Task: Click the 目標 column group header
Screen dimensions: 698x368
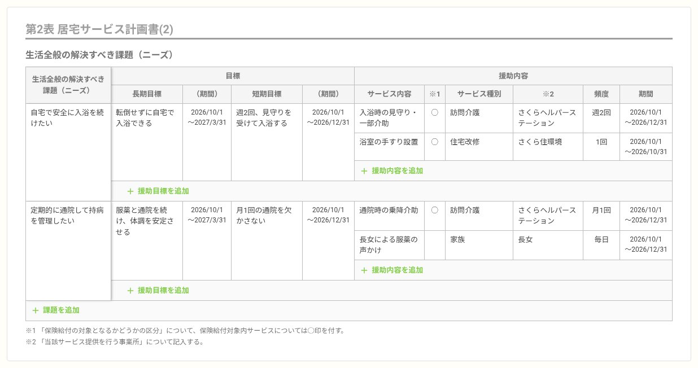Action: [x=233, y=76]
